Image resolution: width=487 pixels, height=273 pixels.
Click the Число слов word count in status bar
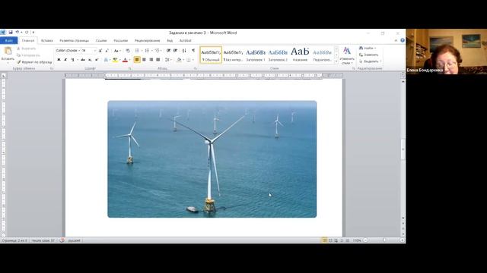click(x=43, y=240)
